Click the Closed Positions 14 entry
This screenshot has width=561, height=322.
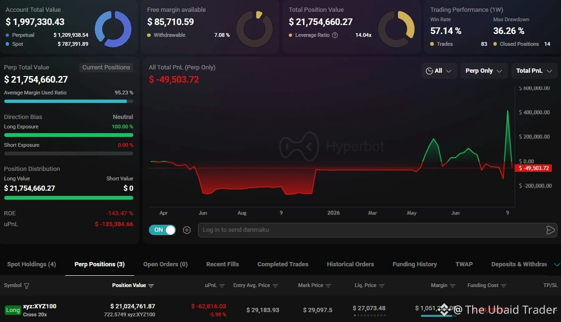coord(522,44)
